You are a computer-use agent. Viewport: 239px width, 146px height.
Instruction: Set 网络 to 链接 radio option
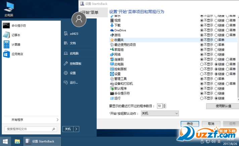(x=216, y=55)
